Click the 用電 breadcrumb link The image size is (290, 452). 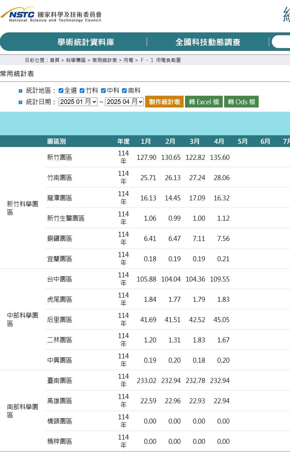pyautogui.click(x=128, y=60)
